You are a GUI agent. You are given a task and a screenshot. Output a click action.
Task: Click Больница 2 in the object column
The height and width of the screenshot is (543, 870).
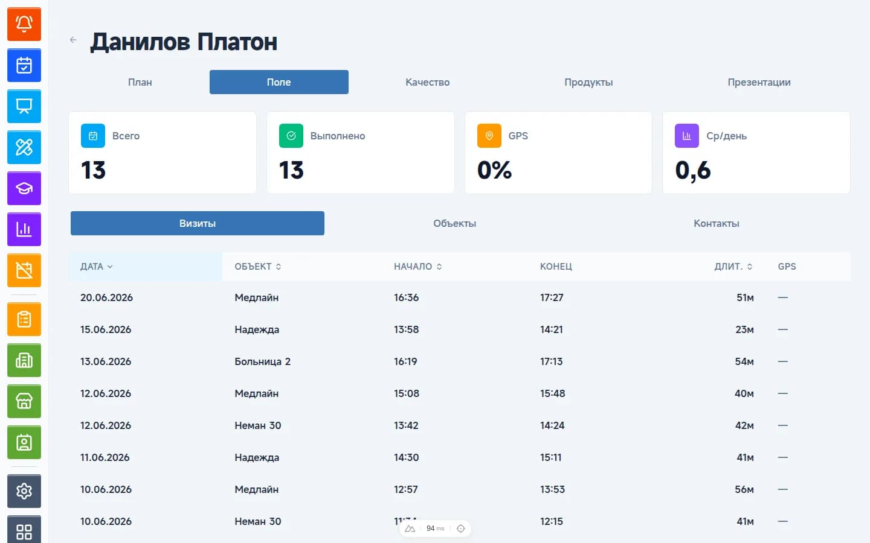click(x=263, y=361)
